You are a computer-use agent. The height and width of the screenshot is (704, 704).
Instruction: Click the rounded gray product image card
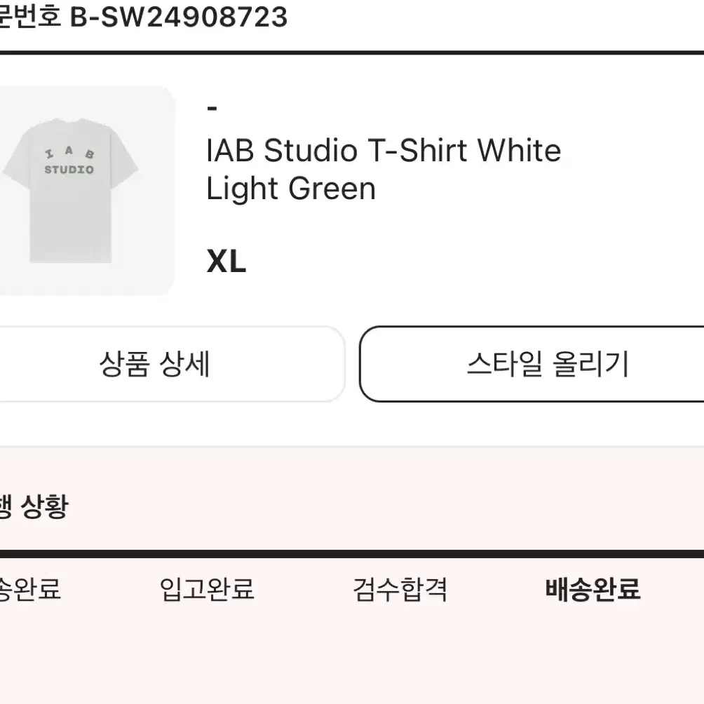coord(88,191)
